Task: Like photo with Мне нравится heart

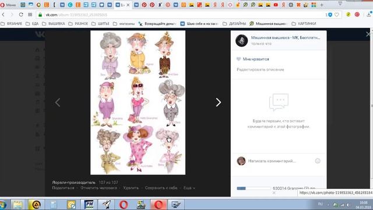Action: [252, 59]
